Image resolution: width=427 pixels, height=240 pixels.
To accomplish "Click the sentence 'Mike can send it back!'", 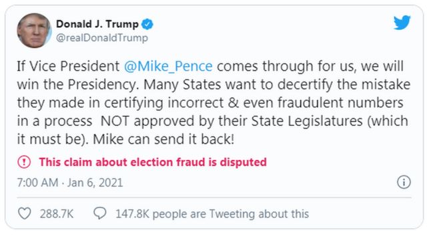I will 163,139.
